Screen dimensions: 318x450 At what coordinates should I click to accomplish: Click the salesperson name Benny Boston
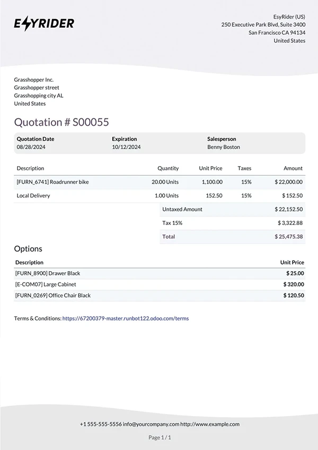coord(223,147)
